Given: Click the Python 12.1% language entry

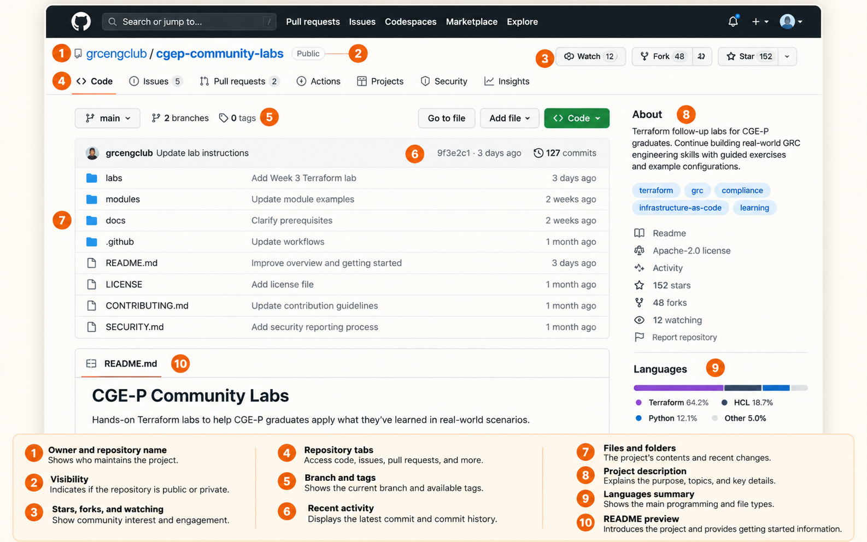Looking at the screenshot, I should [x=666, y=419].
